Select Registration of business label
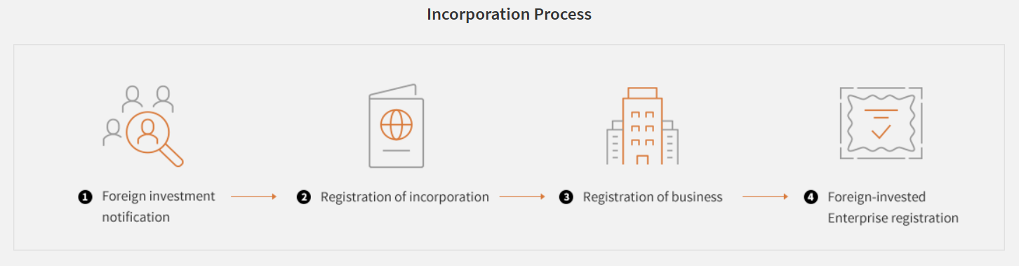 653,197
